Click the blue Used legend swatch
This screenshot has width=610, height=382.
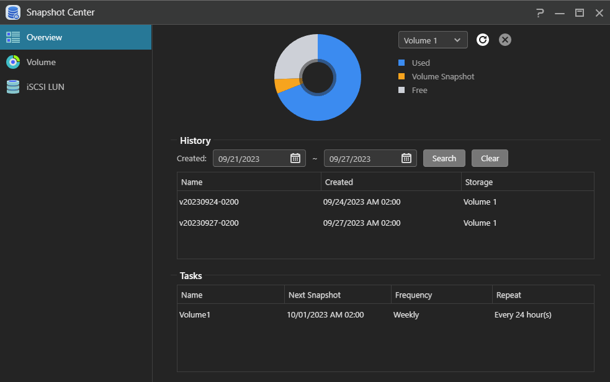pos(401,63)
